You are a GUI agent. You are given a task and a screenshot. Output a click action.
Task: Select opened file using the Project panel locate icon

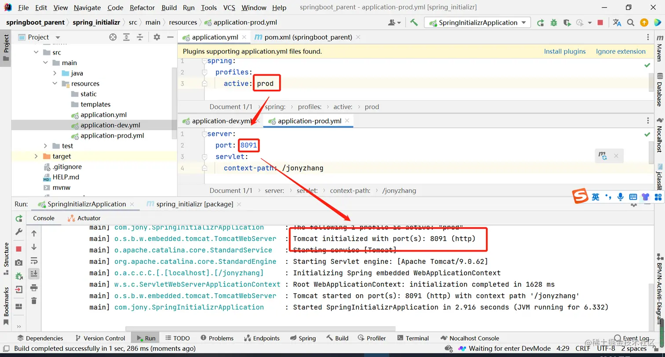(x=113, y=37)
